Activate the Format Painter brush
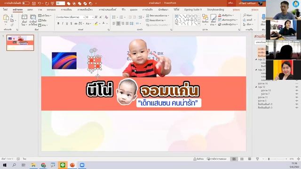The height and width of the screenshot is (169, 301). tap(12, 25)
